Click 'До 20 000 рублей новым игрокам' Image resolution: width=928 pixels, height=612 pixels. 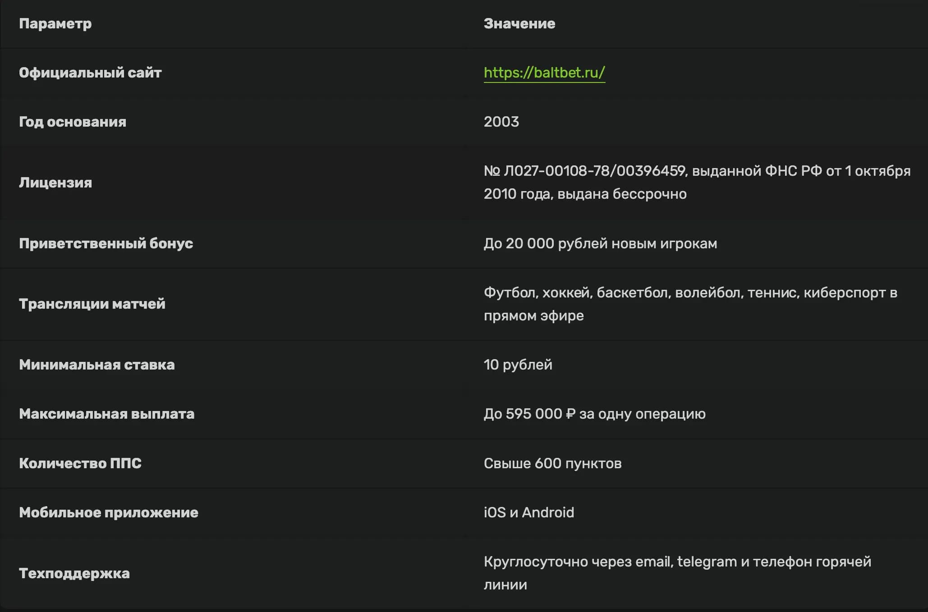coord(600,243)
